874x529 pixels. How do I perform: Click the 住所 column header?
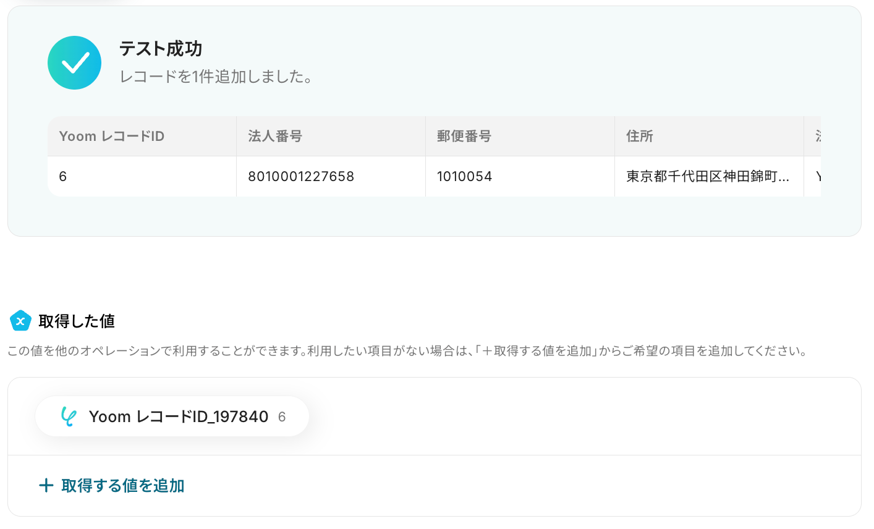point(710,136)
